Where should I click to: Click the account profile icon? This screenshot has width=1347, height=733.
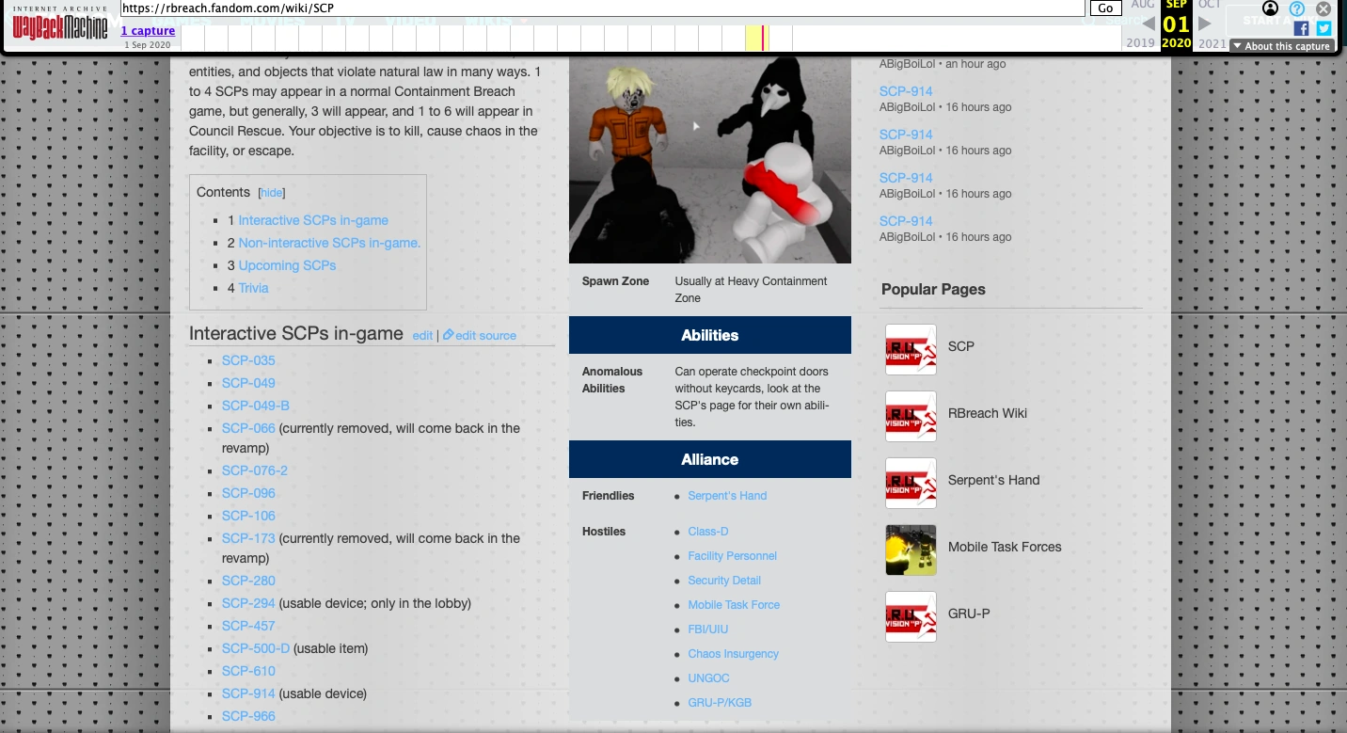coord(1270,8)
